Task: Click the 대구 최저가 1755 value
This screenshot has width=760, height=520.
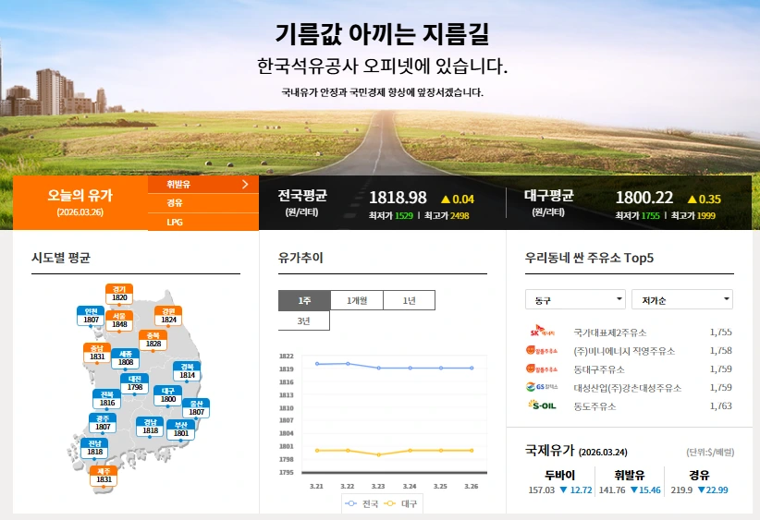Action: 651,216
